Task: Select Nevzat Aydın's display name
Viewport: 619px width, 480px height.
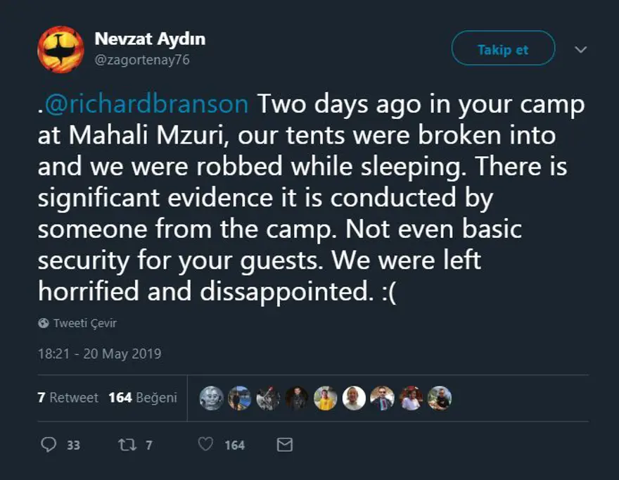Action: pyautogui.click(x=149, y=39)
